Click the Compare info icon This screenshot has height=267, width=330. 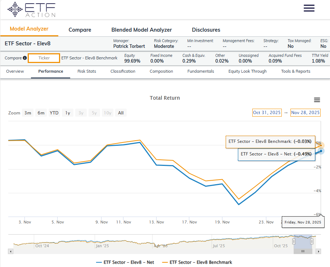tap(25, 58)
